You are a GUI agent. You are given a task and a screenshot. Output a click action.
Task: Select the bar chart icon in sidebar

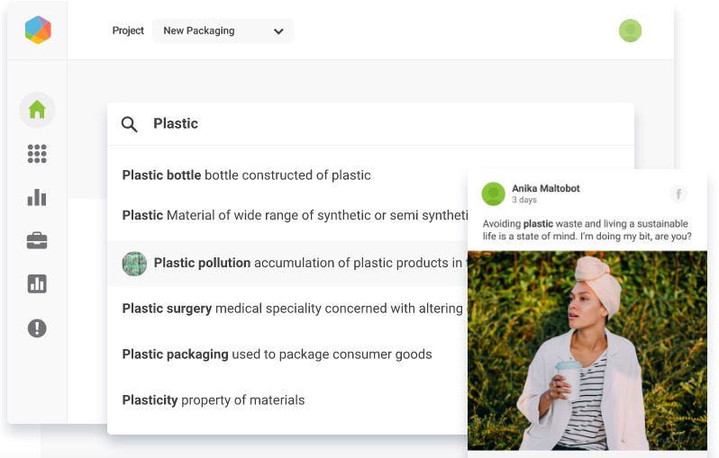coord(37,197)
